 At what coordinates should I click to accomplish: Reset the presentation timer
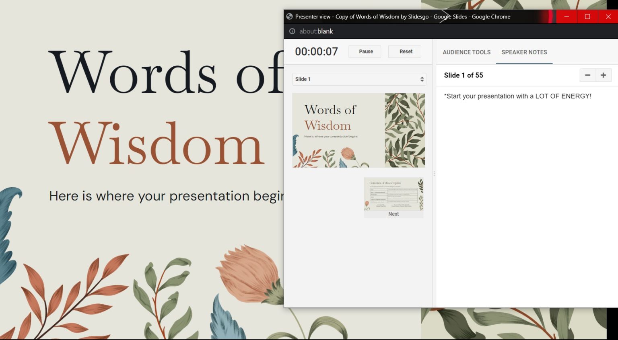(405, 51)
